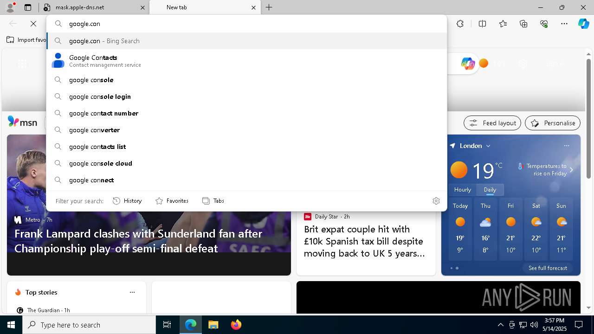Open the search settings gear in suggestions
The width and height of the screenshot is (594, 334).
tap(436, 201)
